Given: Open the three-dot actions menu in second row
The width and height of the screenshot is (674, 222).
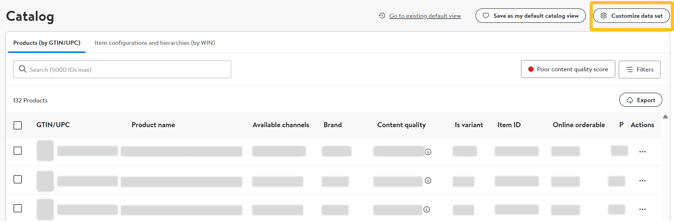Looking at the screenshot, I should pyautogui.click(x=642, y=181).
